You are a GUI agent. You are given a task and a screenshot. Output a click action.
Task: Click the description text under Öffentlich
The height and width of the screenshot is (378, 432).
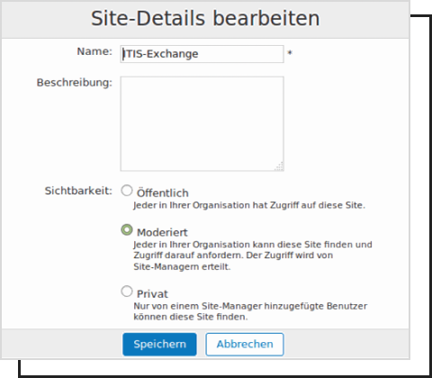click(249, 205)
